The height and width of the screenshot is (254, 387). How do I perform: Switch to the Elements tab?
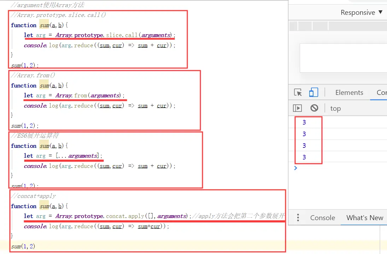pyautogui.click(x=349, y=93)
